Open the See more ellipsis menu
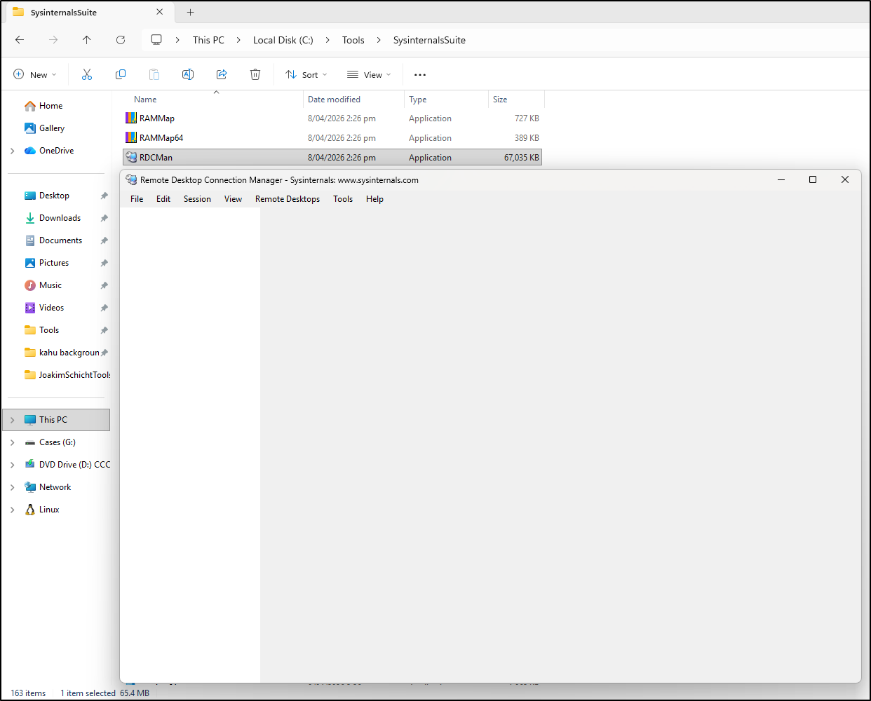Viewport: 871px width, 701px height. [420, 74]
